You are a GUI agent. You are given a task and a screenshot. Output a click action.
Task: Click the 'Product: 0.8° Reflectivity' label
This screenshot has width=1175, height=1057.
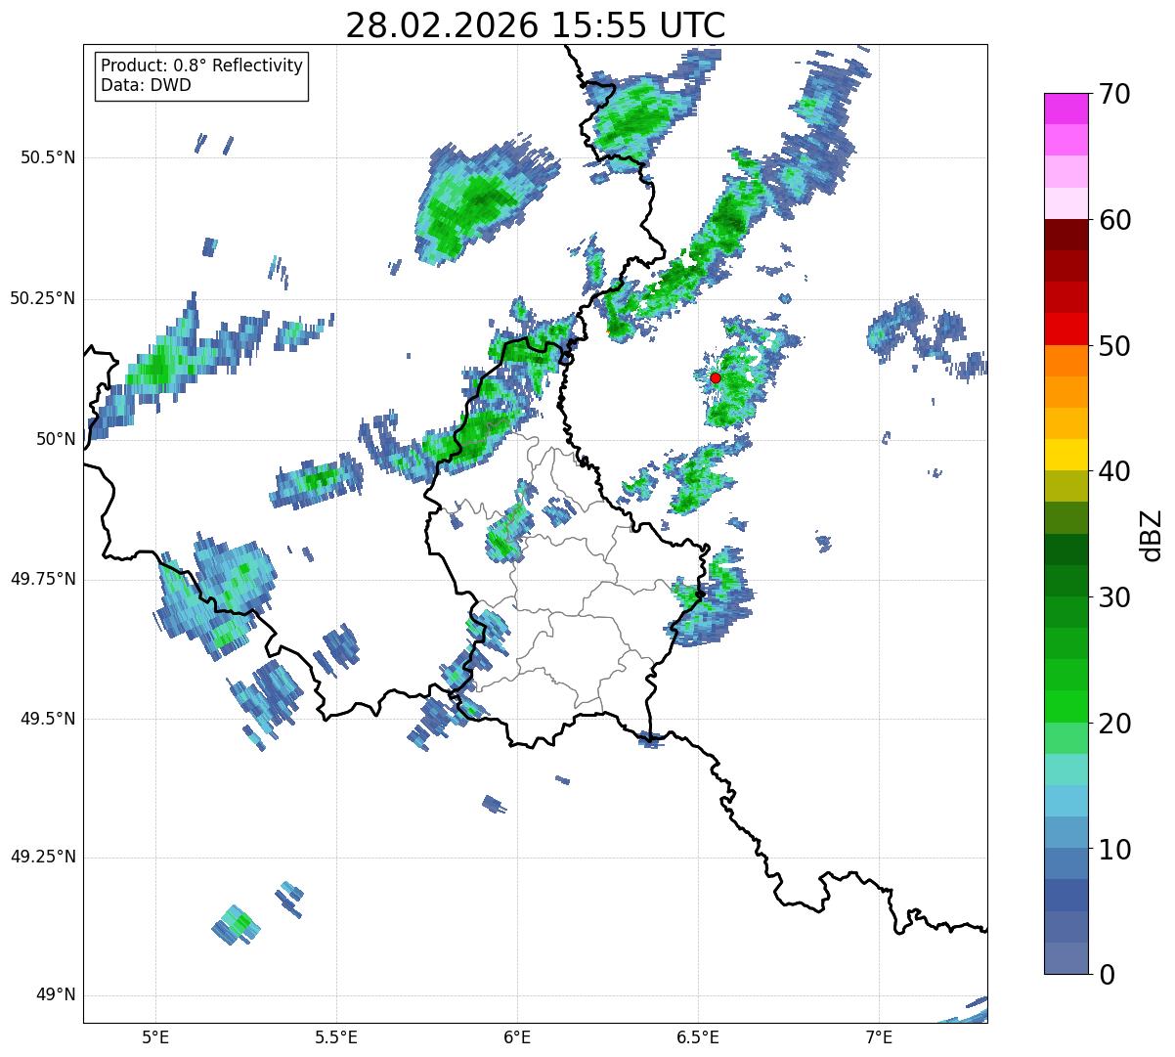point(202,66)
